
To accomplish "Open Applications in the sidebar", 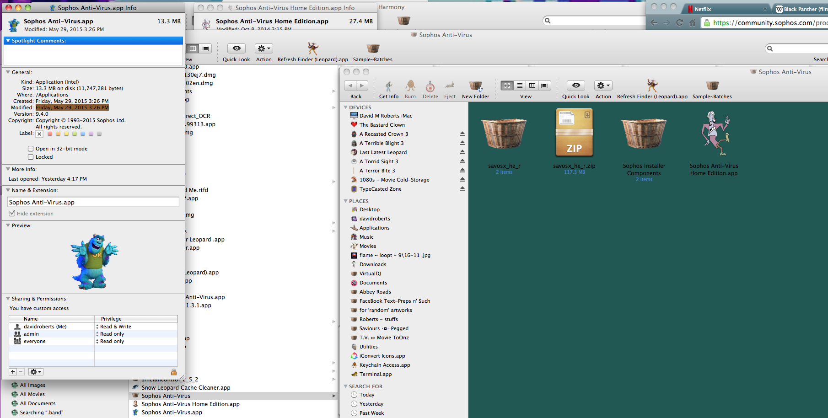I will [374, 228].
